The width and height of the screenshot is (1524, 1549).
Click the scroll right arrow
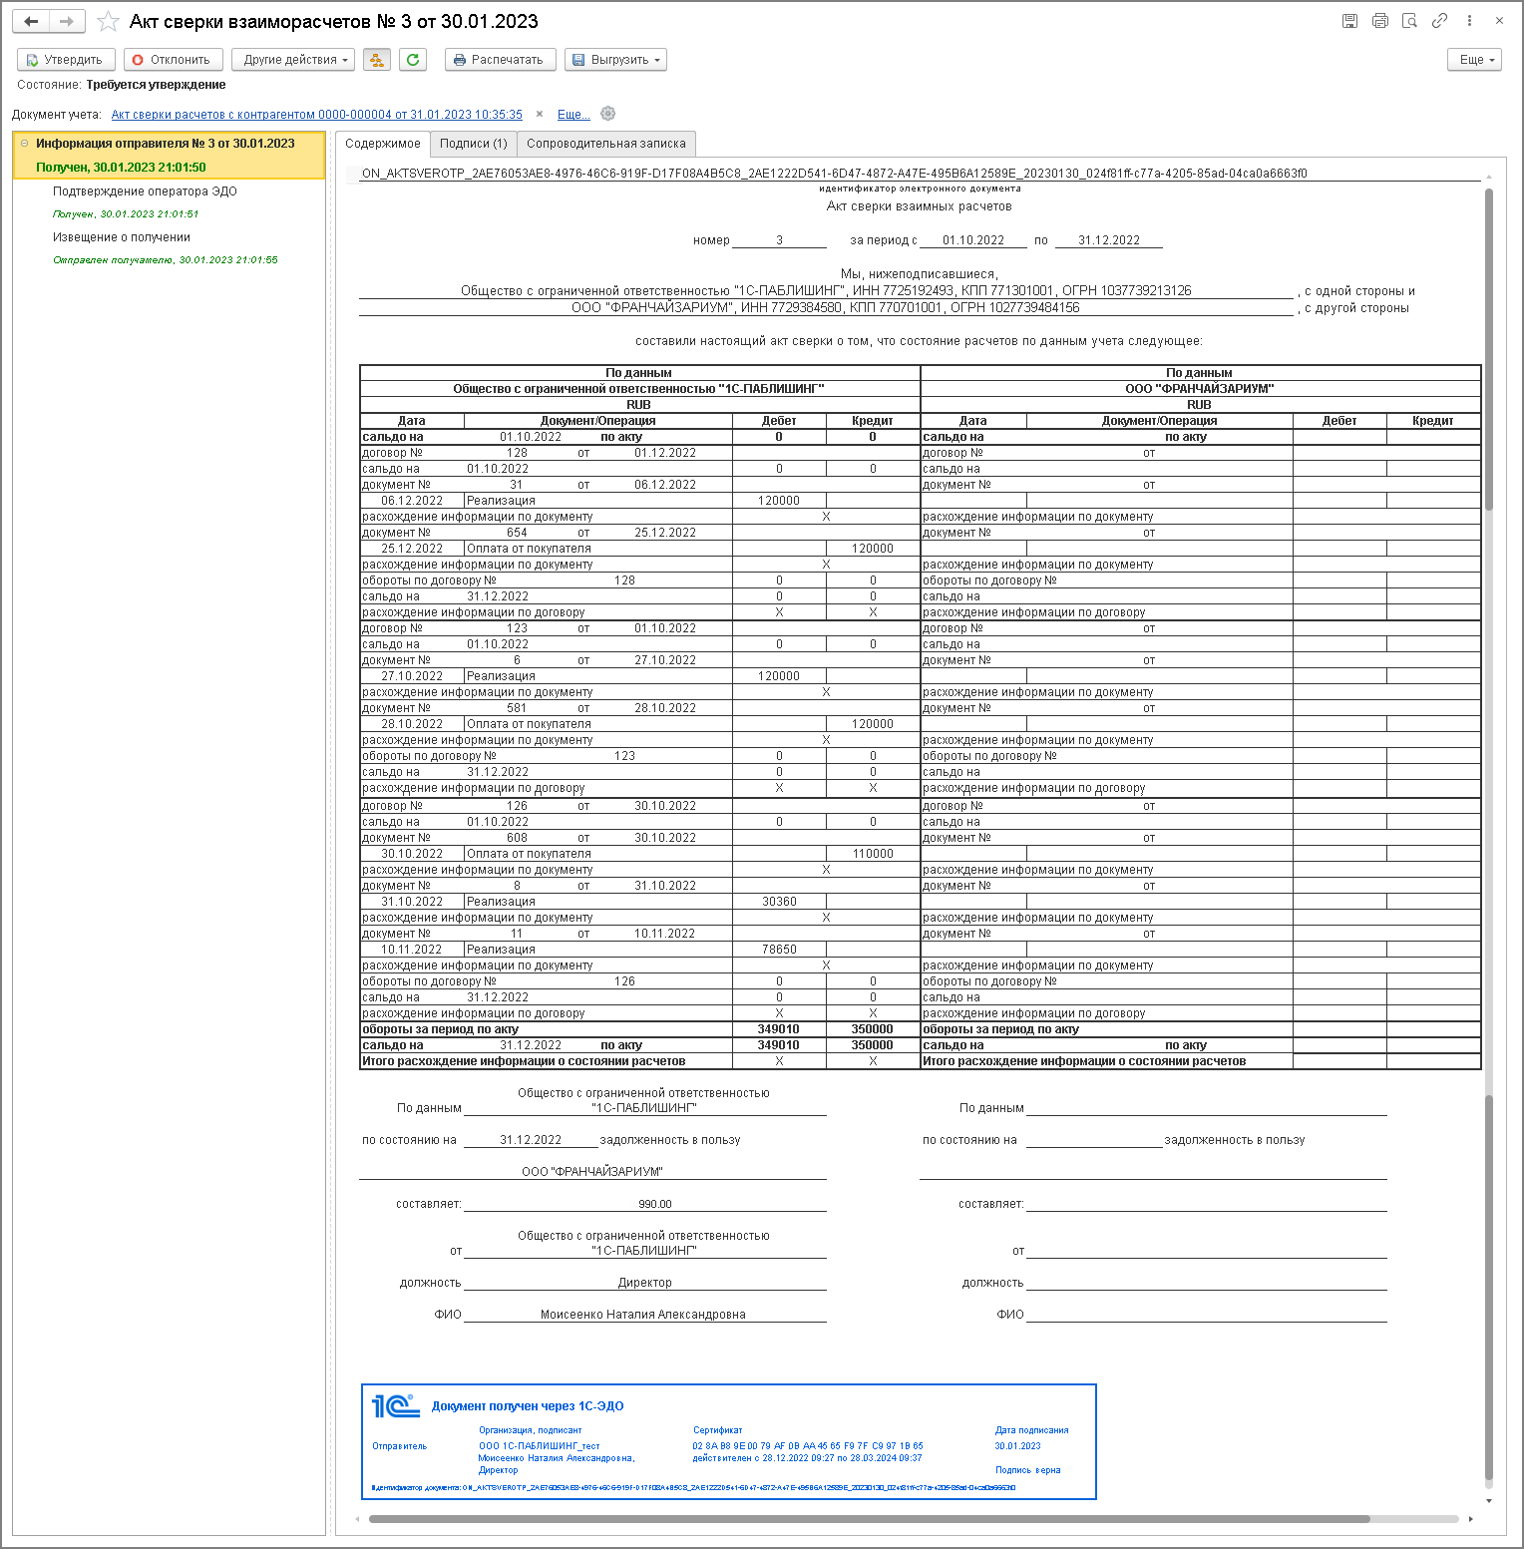(1470, 1519)
